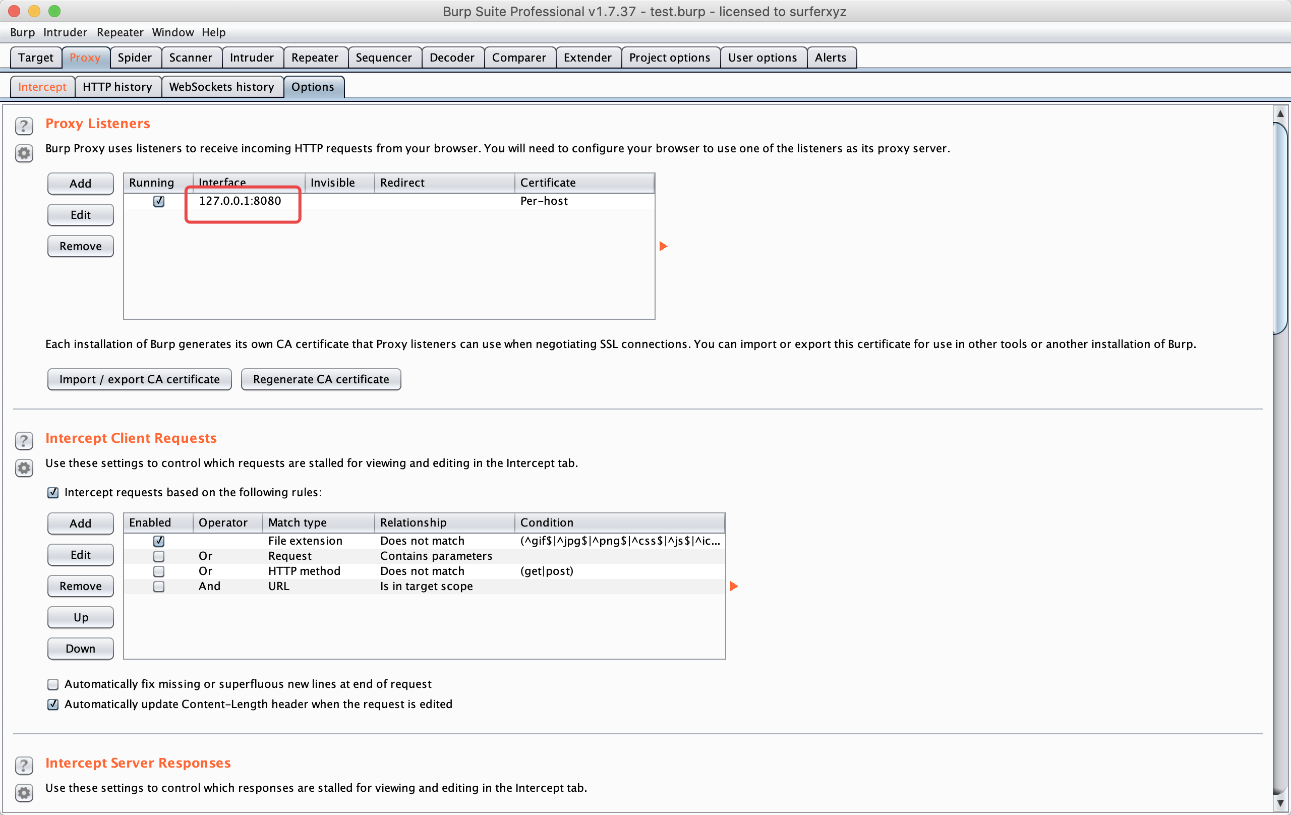
Task: Click the Intercept Client Requests help icon
Action: pyautogui.click(x=24, y=440)
